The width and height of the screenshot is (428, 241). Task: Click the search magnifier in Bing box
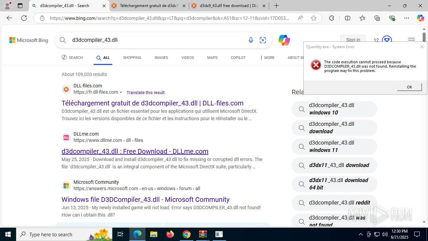point(63,40)
